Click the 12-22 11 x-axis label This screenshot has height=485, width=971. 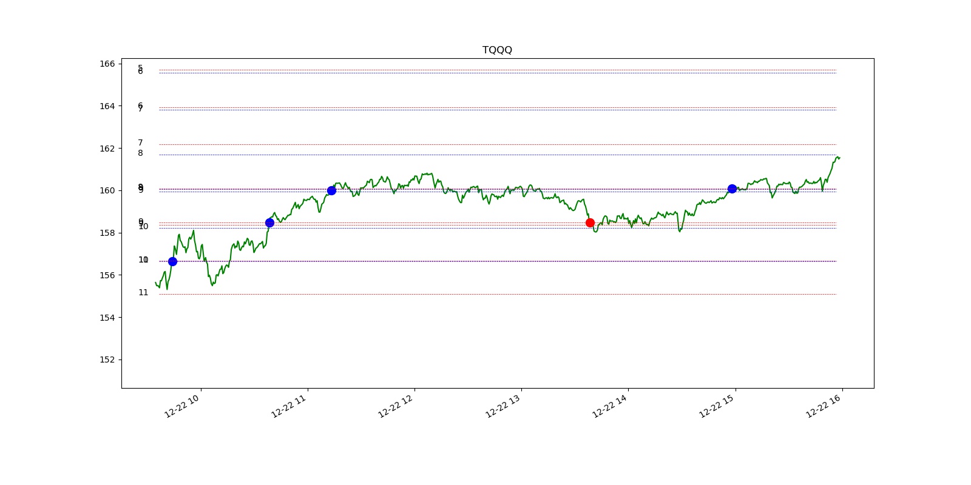point(289,406)
